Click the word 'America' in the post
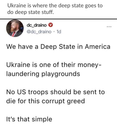This screenshot has height=128, width=117. tap(98, 47)
